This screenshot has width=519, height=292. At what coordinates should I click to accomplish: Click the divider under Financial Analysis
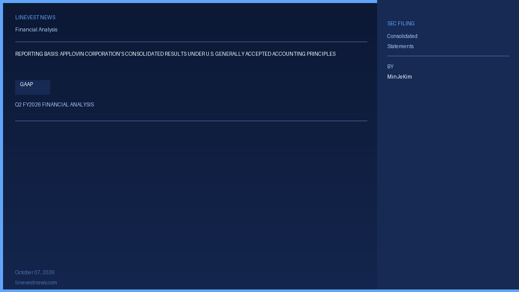(x=191, y=42)
